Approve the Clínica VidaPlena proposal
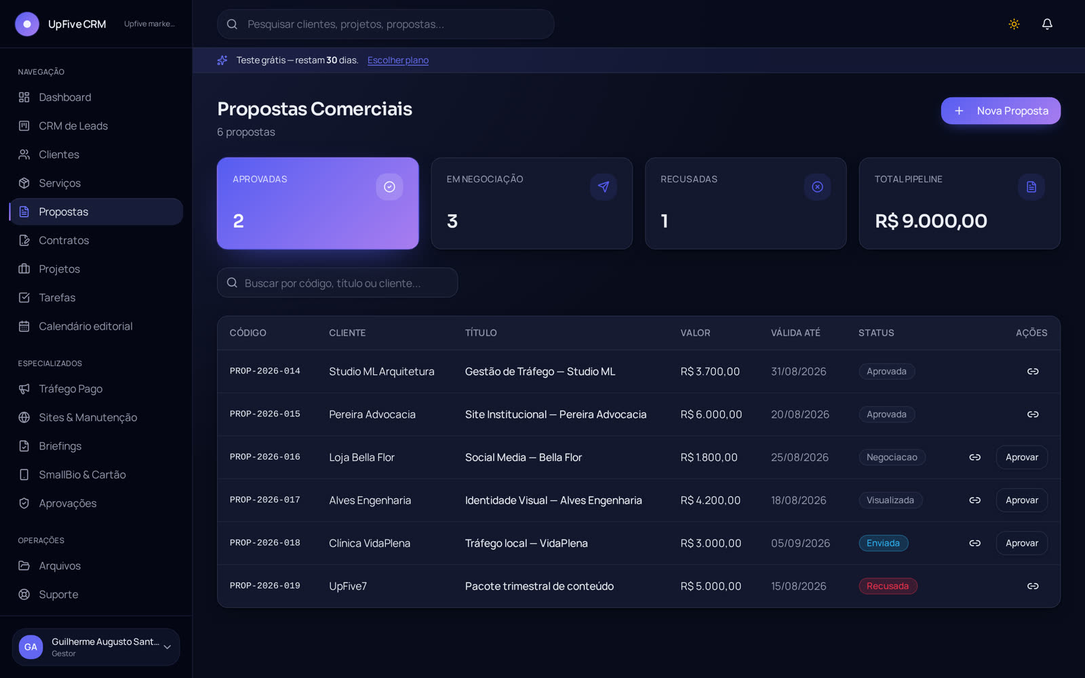The image size is (1085, 678). tap(1021, 543)
